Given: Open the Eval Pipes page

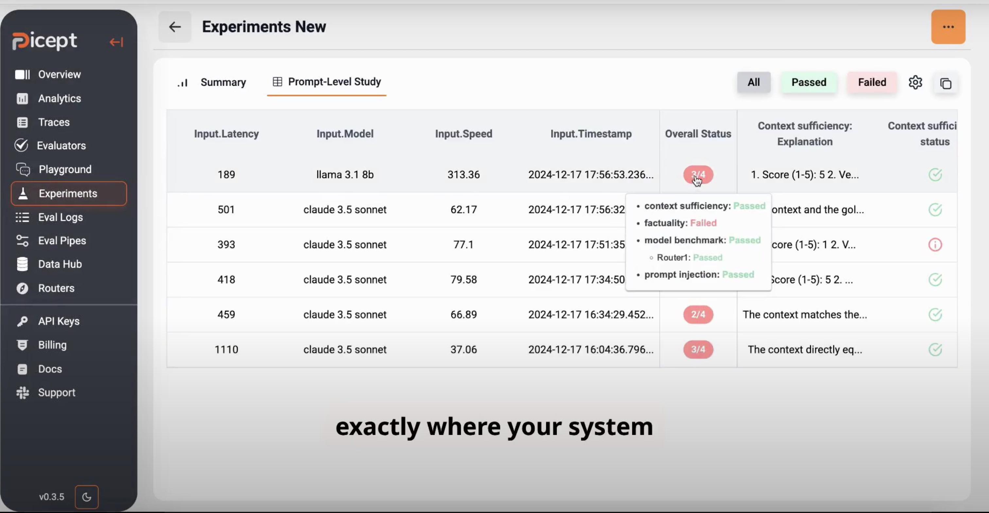Looking at the screenshot, I should [x=62, y=240].
